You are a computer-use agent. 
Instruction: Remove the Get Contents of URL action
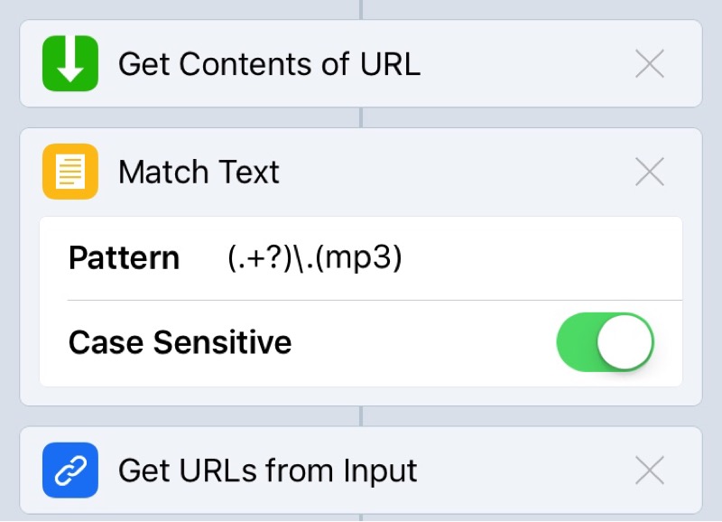click(x=649, y=63)
